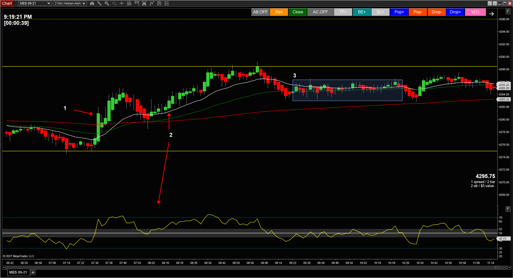513x278 pixels.
Task: Click the 4285.00 price marker
Action: [504, 88]
